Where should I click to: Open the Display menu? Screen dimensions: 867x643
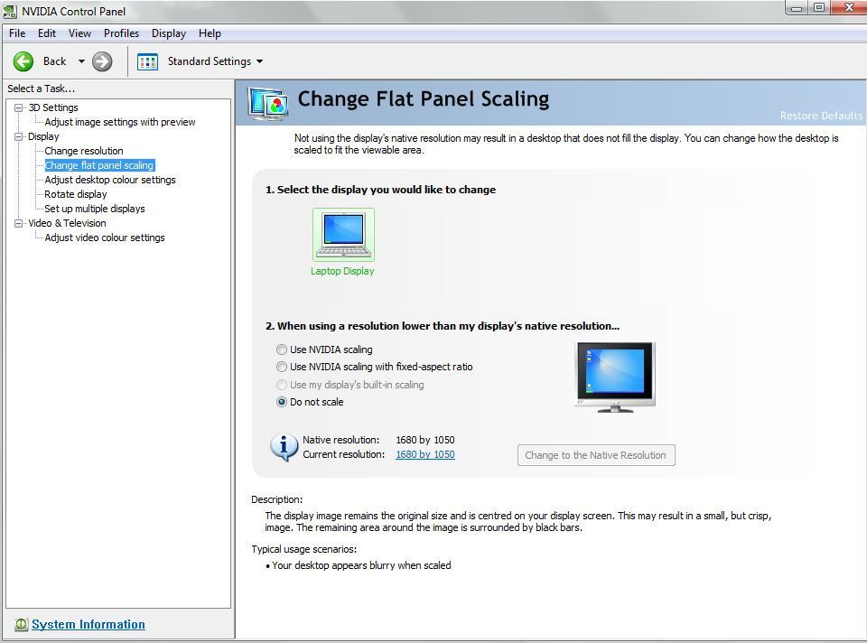[169, 33]
